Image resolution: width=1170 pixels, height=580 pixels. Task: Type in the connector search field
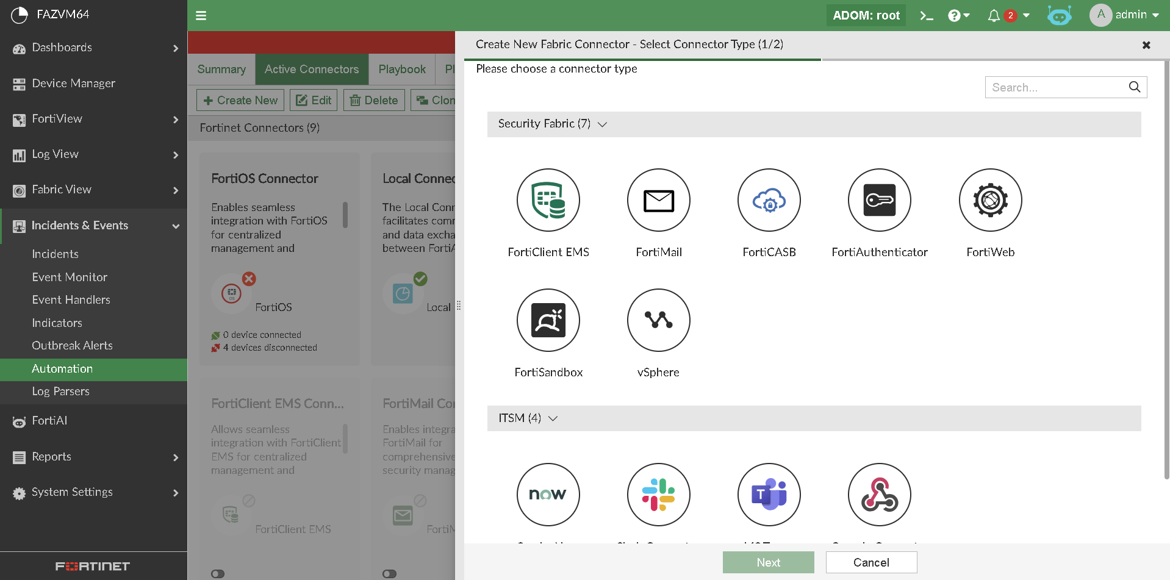[x=1058, y=87]
